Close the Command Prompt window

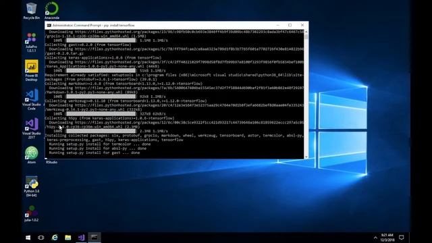[x=302, y=25]
